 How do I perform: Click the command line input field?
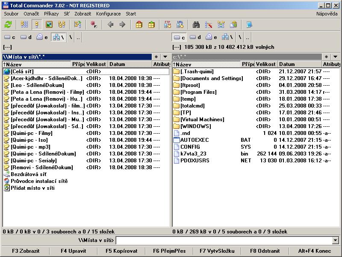click(224, 241)
